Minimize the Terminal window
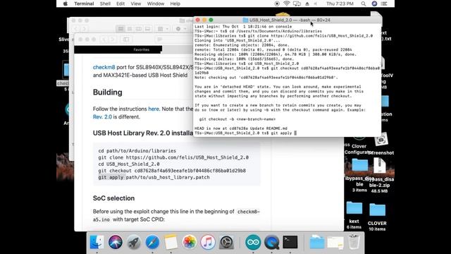 (x=204, y=20)
